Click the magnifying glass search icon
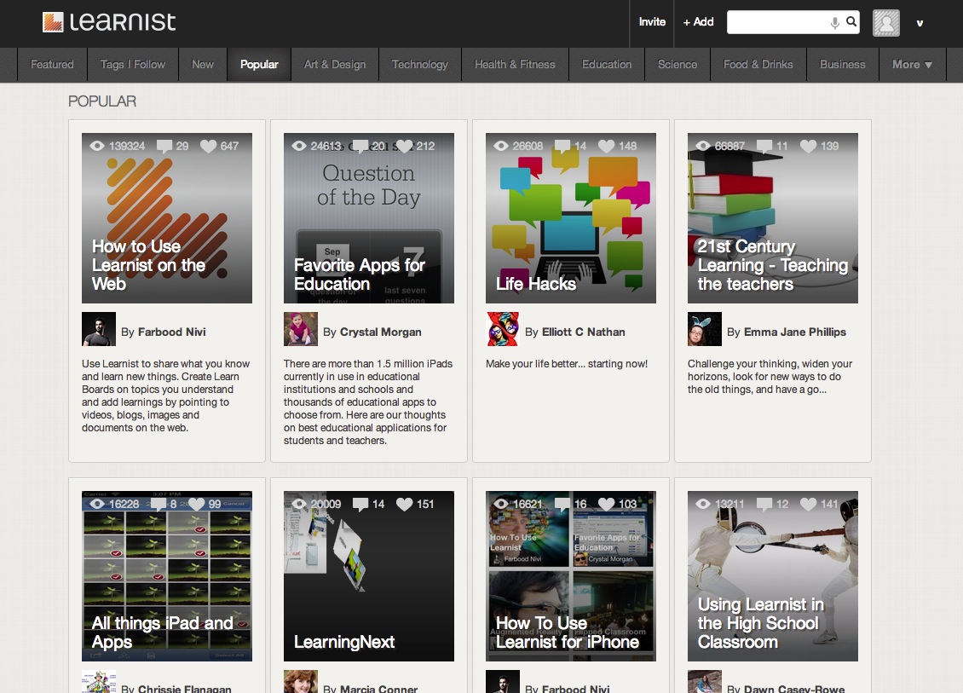963x693 pixels. (851, 22)
